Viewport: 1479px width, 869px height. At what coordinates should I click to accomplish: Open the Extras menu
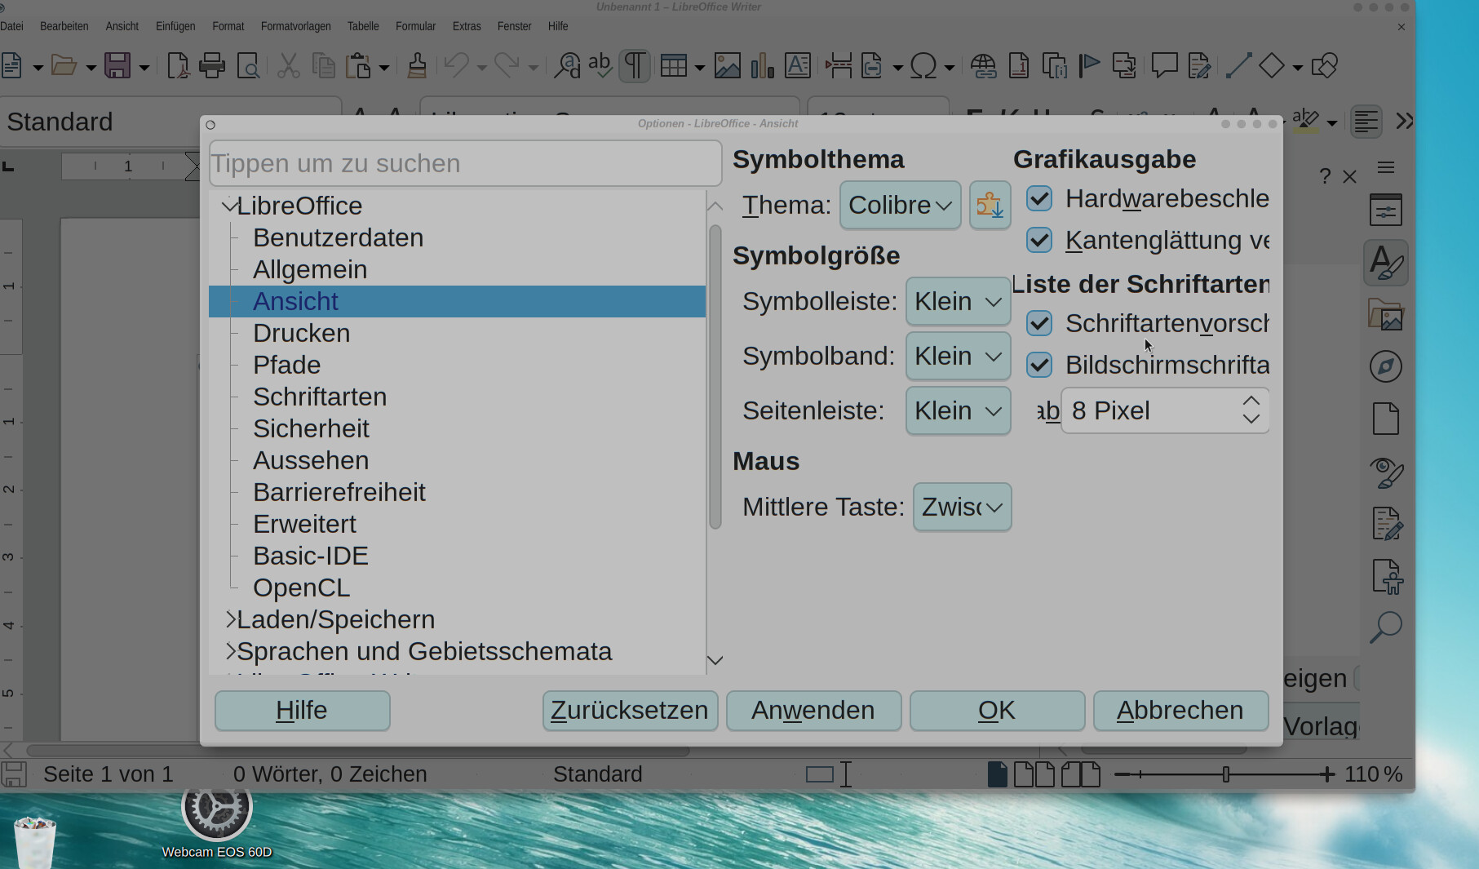point(467,26)
